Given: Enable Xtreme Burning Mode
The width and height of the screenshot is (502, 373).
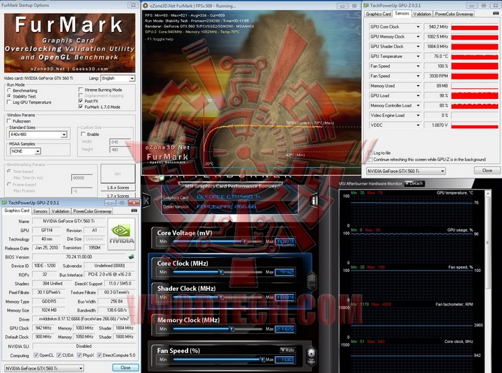Looking at the screenshot, I should pos(81,90).
